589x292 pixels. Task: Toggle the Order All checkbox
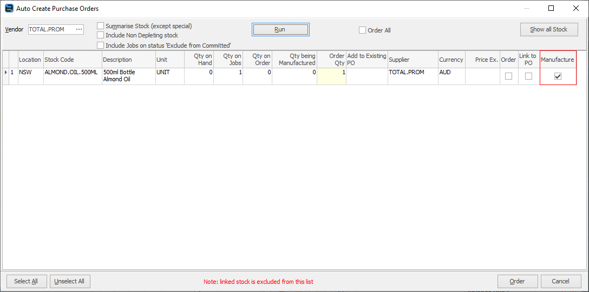tap(362, 30)
